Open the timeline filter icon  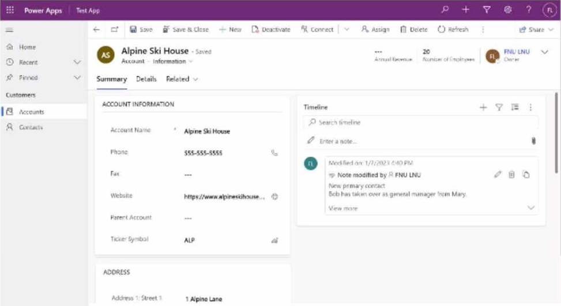click(499, 107)
